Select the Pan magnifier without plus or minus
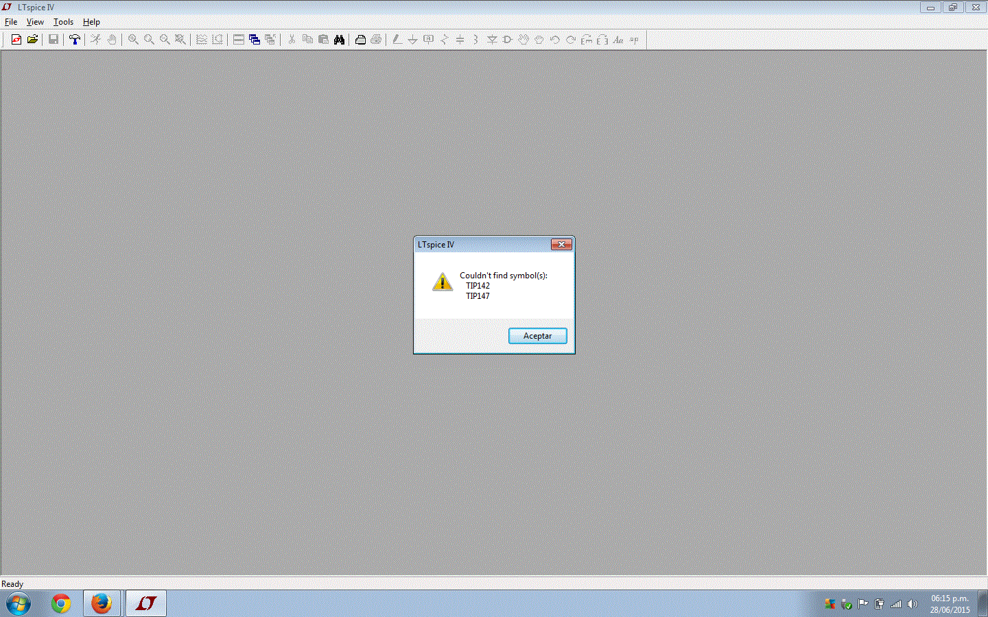988x617 pixels. (149, 40)
